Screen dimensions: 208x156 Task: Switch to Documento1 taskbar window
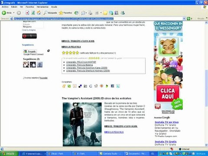pyautogui.click(x=136, y=154)
